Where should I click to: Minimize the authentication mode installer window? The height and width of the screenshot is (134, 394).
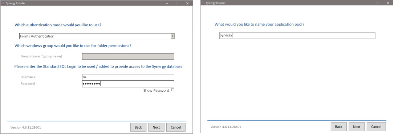pyautogui.click(x=167, y=4)
